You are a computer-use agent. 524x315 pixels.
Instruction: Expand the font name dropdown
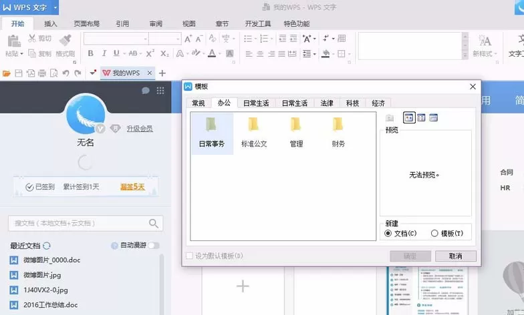[x=146, y=39]
